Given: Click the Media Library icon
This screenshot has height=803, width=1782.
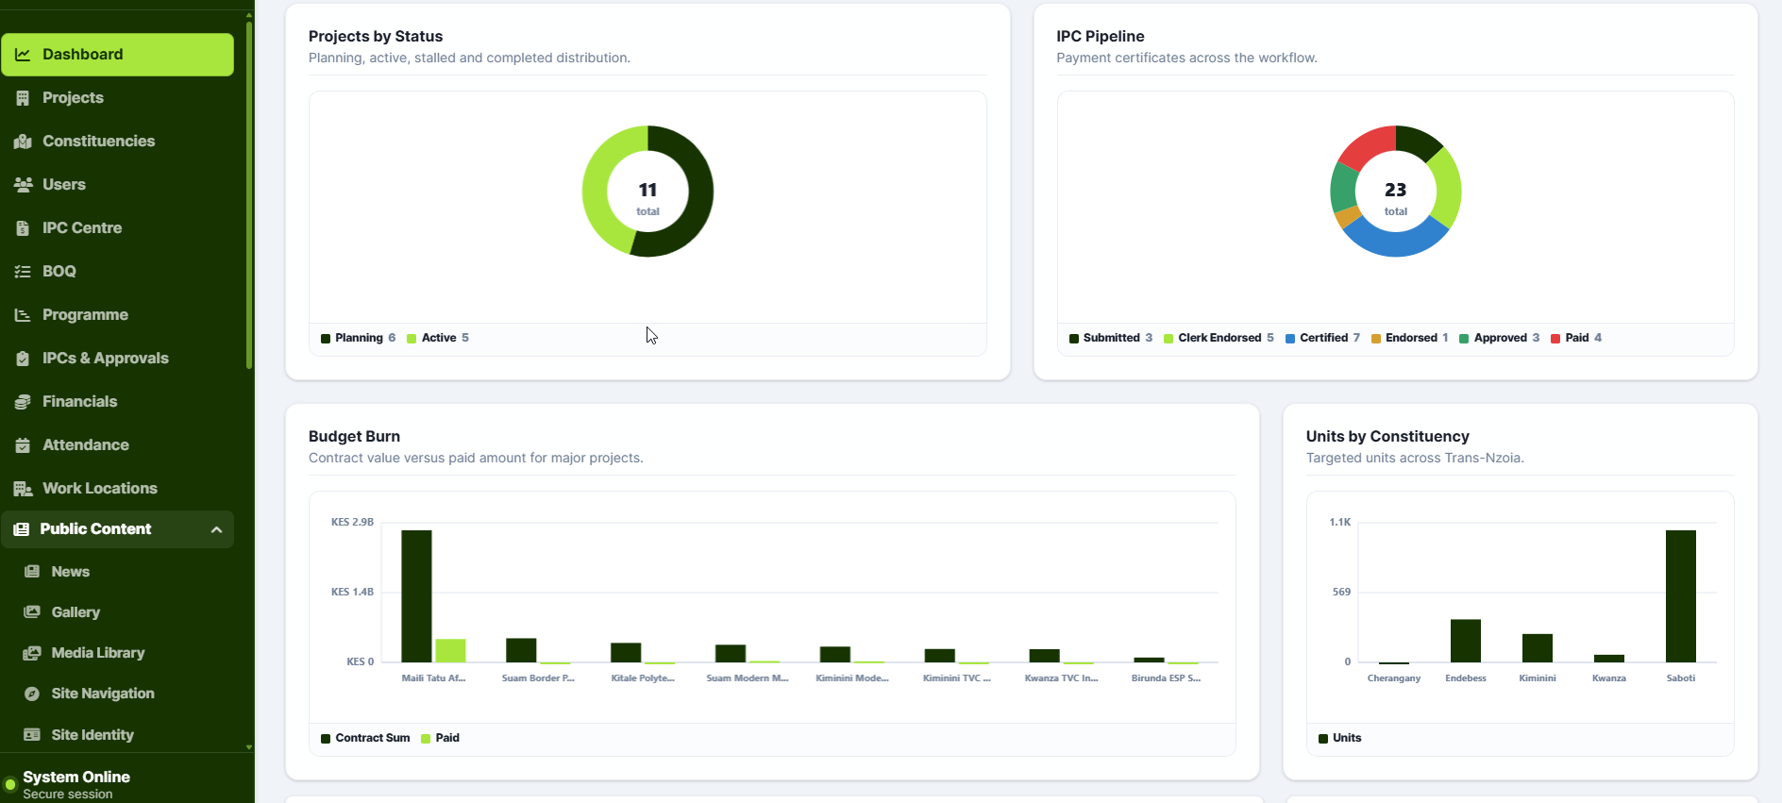Looking at the screenshot, I should [32, 653].
